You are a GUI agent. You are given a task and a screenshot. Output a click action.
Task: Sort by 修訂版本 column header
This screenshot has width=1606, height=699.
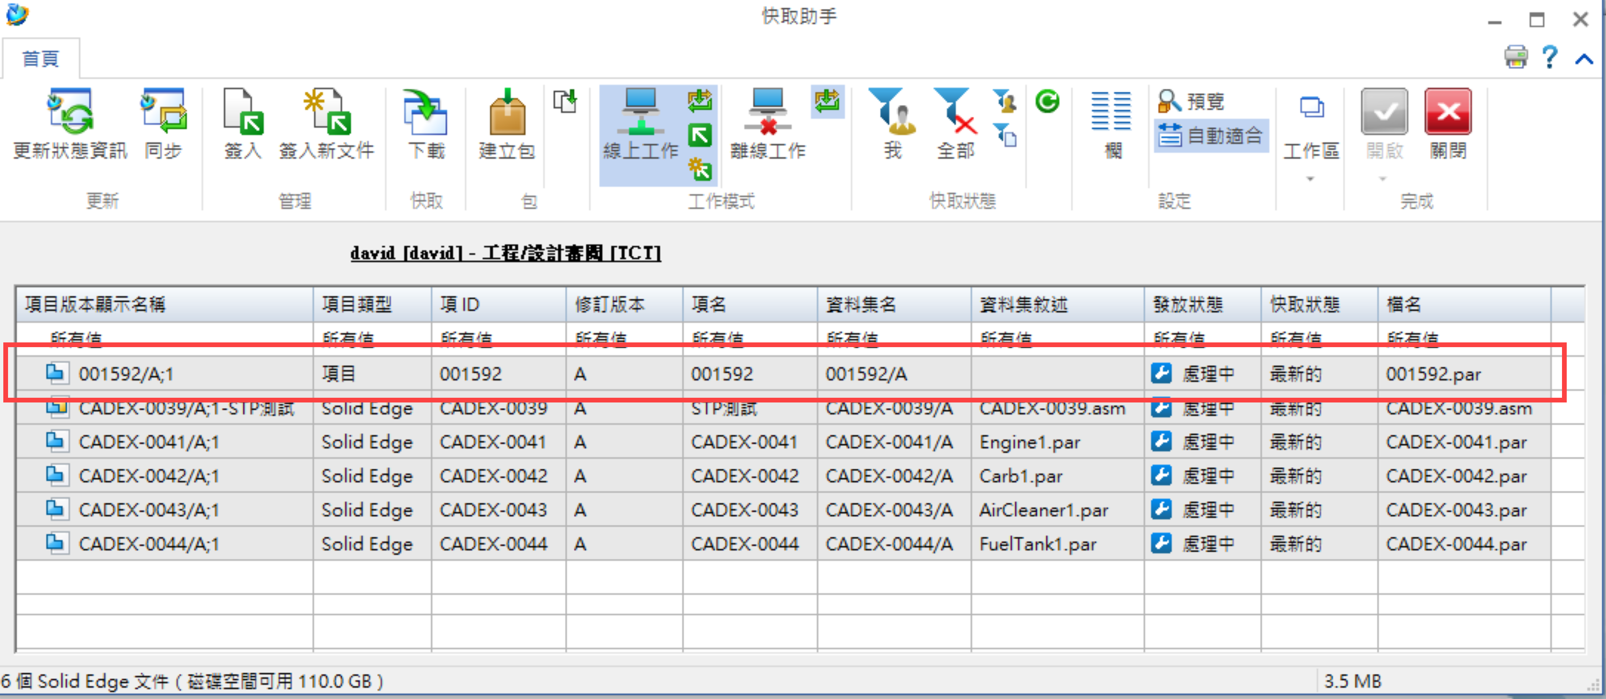pos(625,305)
